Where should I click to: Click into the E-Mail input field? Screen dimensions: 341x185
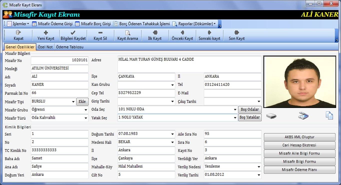tap(232, 93)
